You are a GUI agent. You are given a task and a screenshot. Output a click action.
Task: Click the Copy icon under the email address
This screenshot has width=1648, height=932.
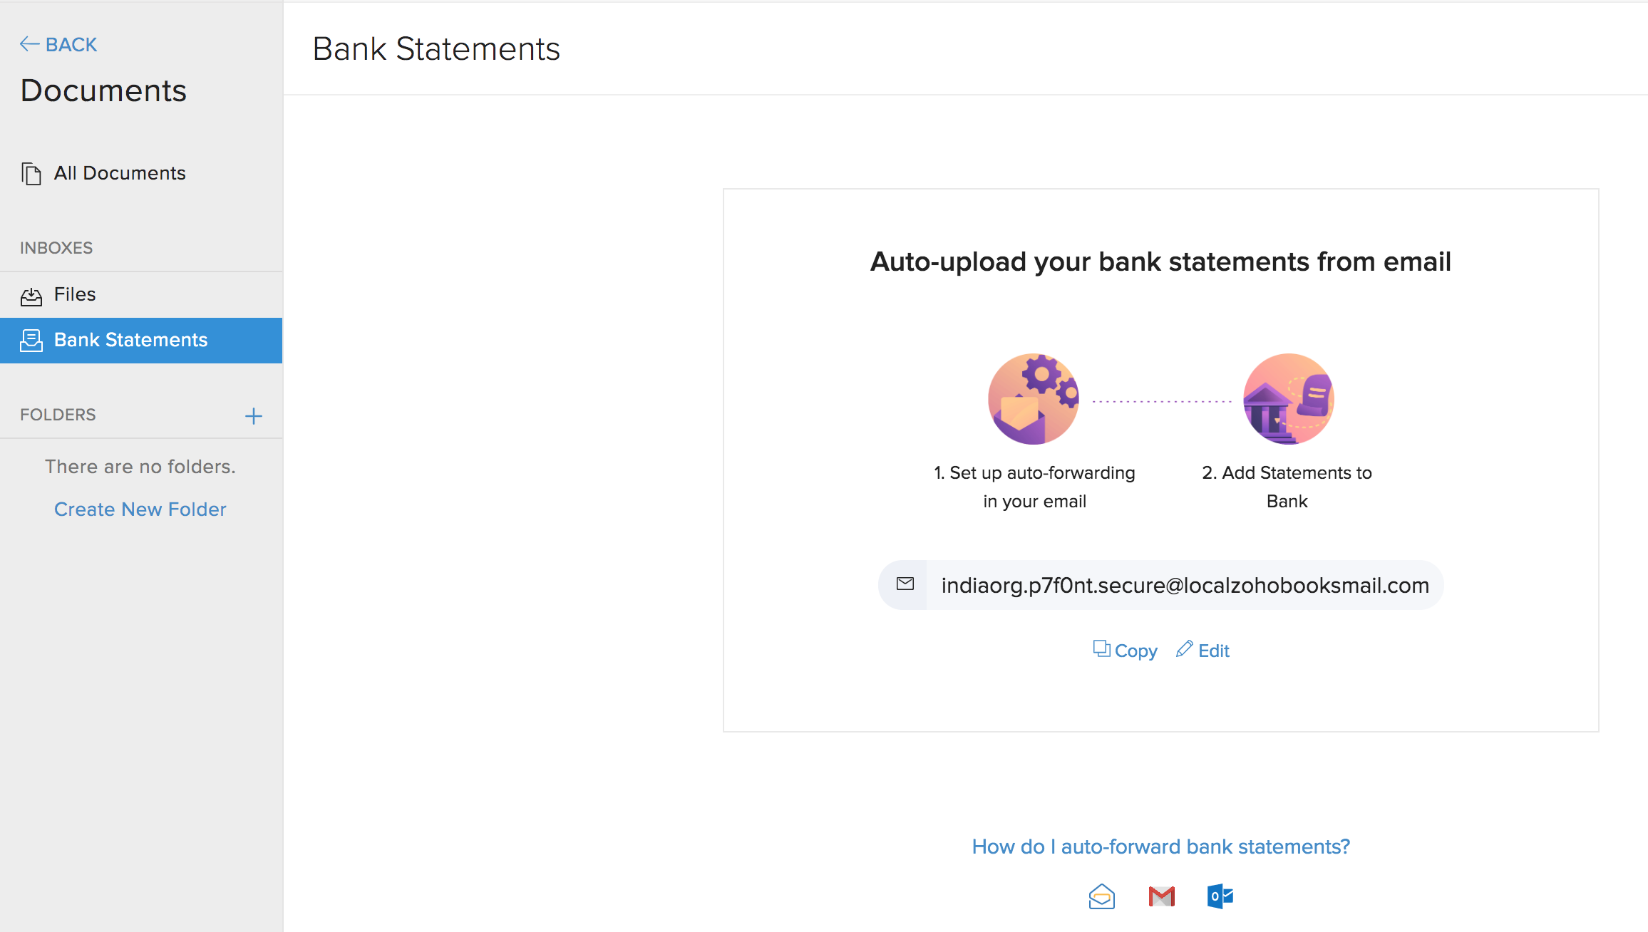pos(1102,649)
